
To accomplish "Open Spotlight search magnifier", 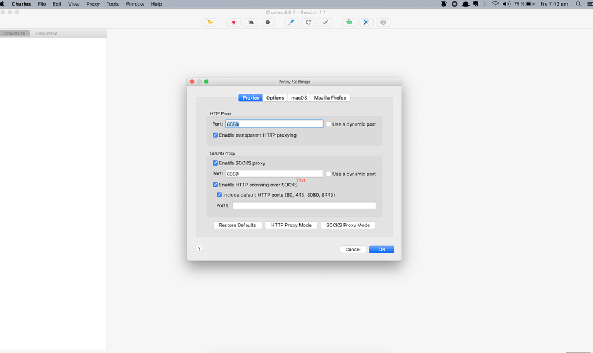I will [x=579, y=4].
